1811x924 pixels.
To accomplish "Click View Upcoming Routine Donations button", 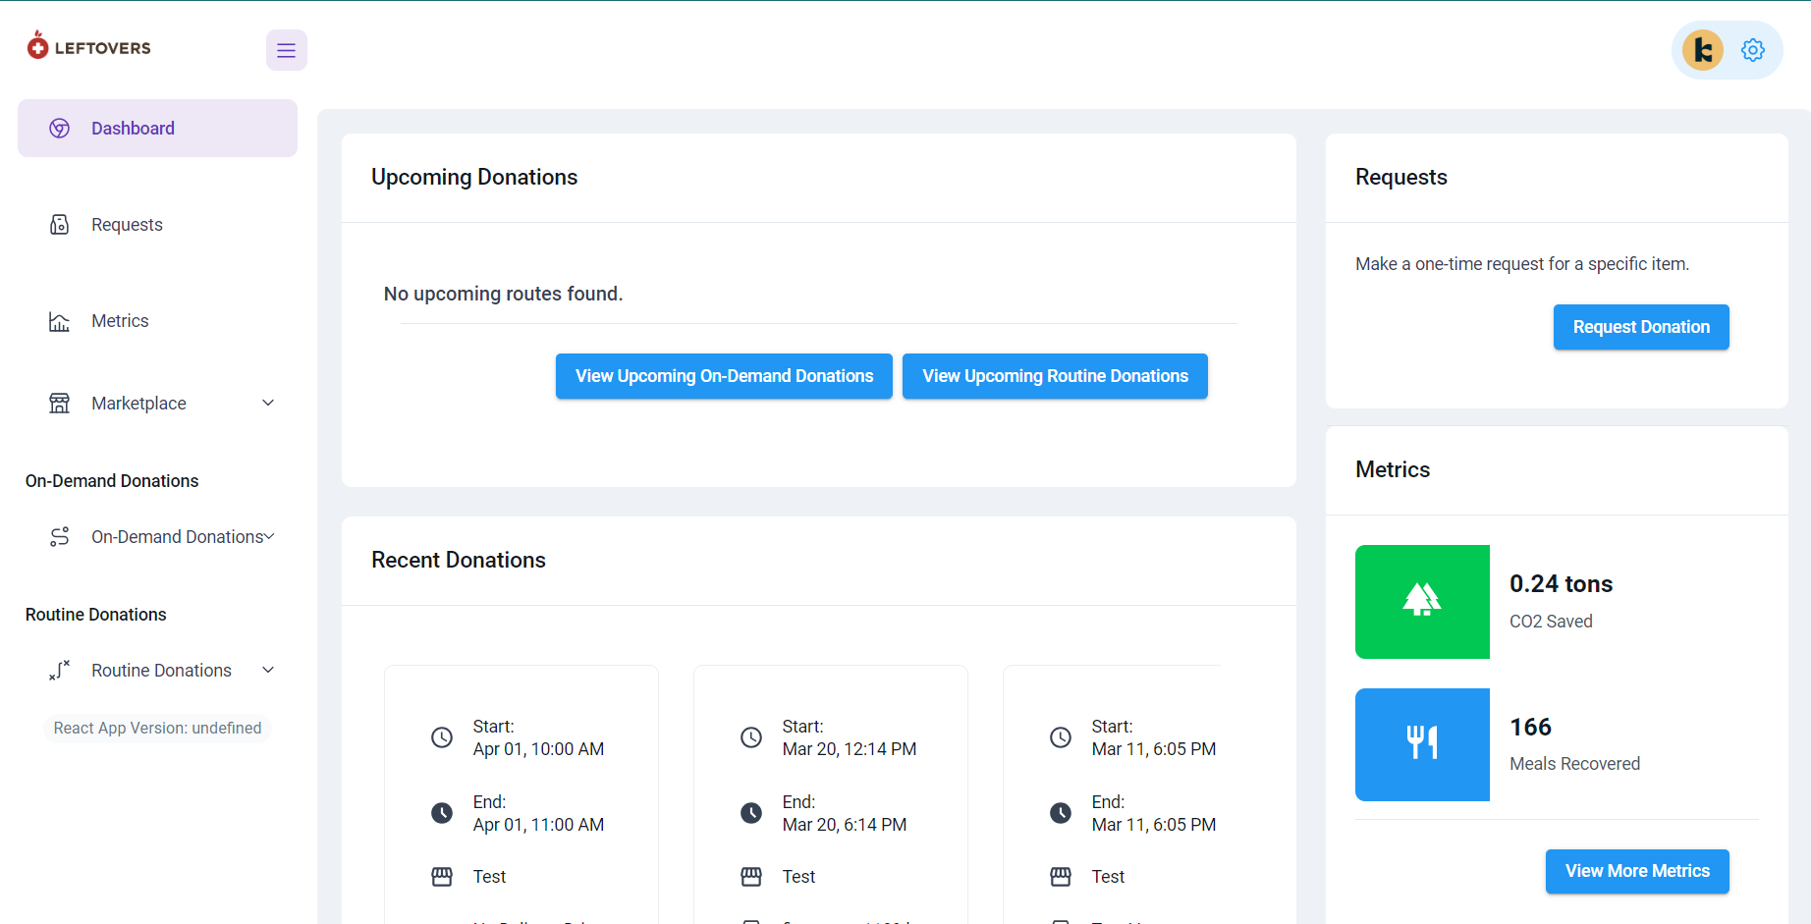I will pos(1055,376).
